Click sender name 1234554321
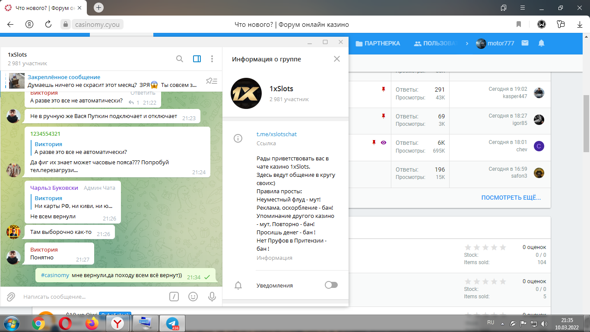This screenshot has width=590, height=332. click(45, 134)
